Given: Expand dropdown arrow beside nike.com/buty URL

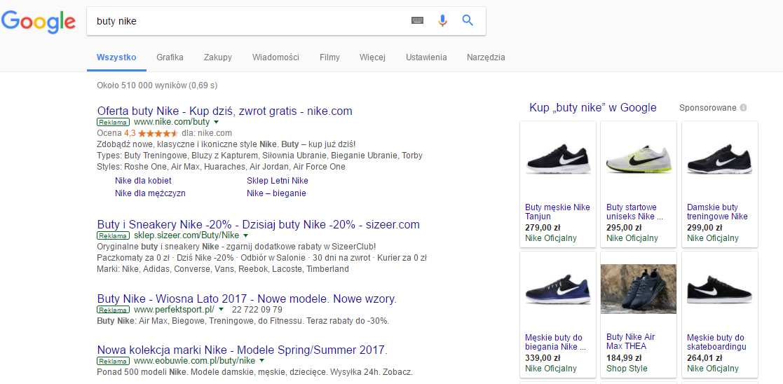Looking at the screenshot, I should tap(216, 122).
